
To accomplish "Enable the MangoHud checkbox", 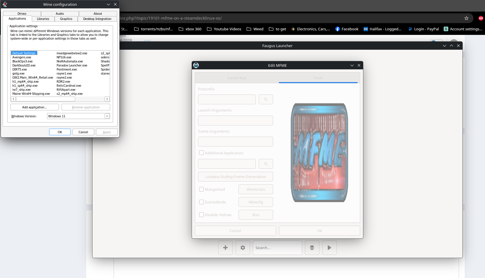I will 201,189.
